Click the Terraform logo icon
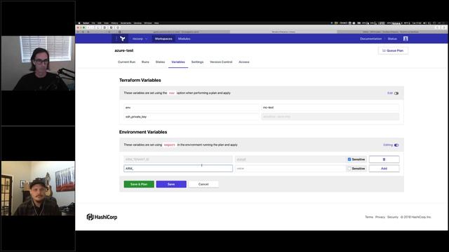This screenshot has width=449, height=252. coord(123,38)
